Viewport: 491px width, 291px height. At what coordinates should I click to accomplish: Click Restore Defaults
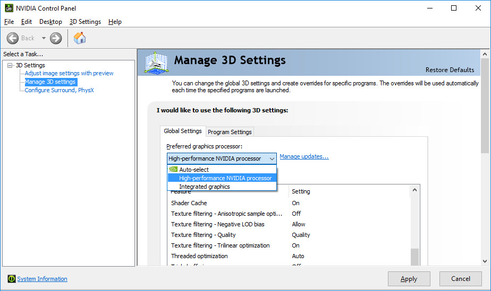click(450, 70)
